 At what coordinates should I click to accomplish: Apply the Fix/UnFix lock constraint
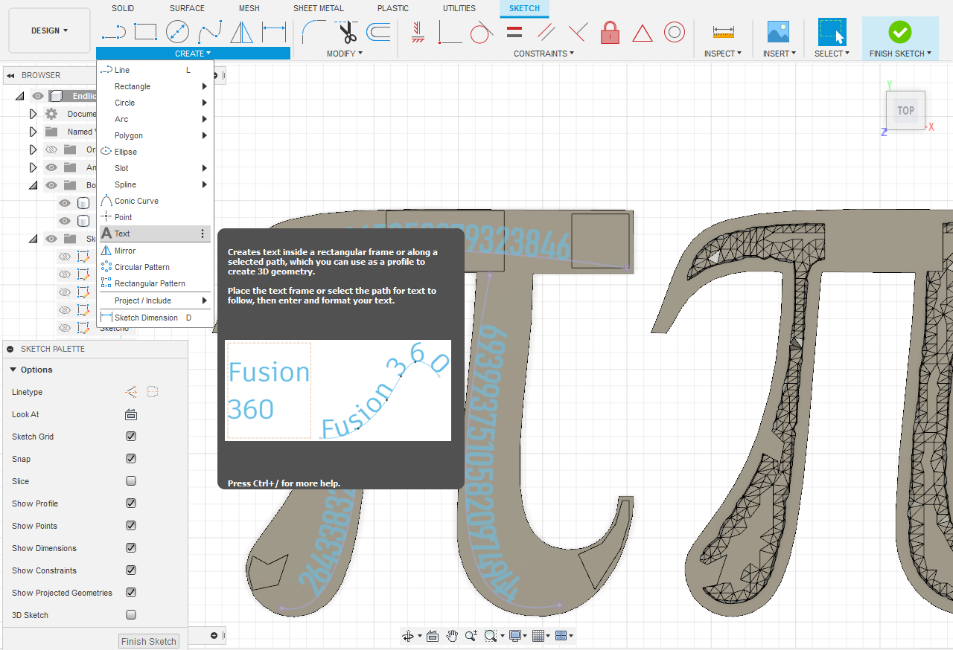pyautogui.click(x=610, y=32)
